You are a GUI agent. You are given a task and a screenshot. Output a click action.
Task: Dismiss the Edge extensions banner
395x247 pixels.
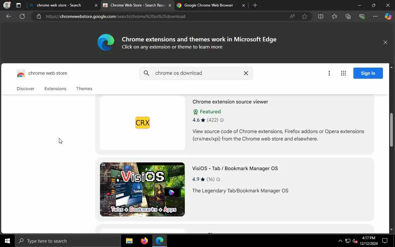(385, 42)
